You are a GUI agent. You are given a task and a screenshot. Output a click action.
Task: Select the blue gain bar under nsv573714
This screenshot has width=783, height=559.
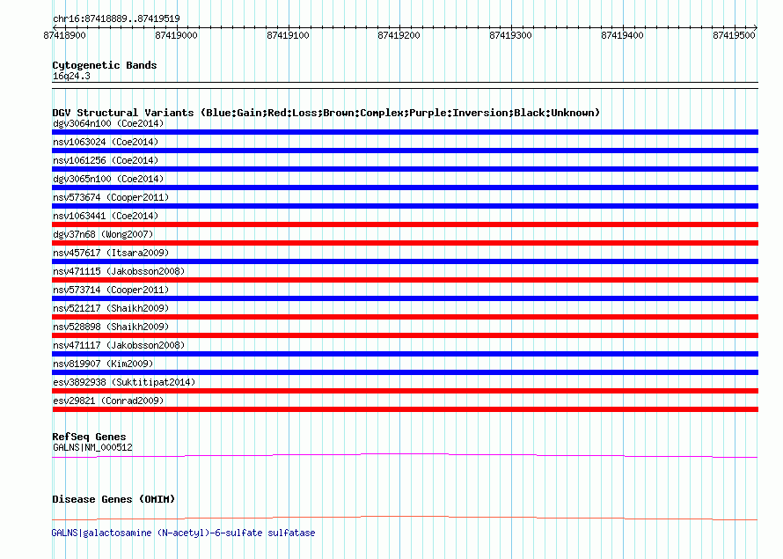pos(405,298)
